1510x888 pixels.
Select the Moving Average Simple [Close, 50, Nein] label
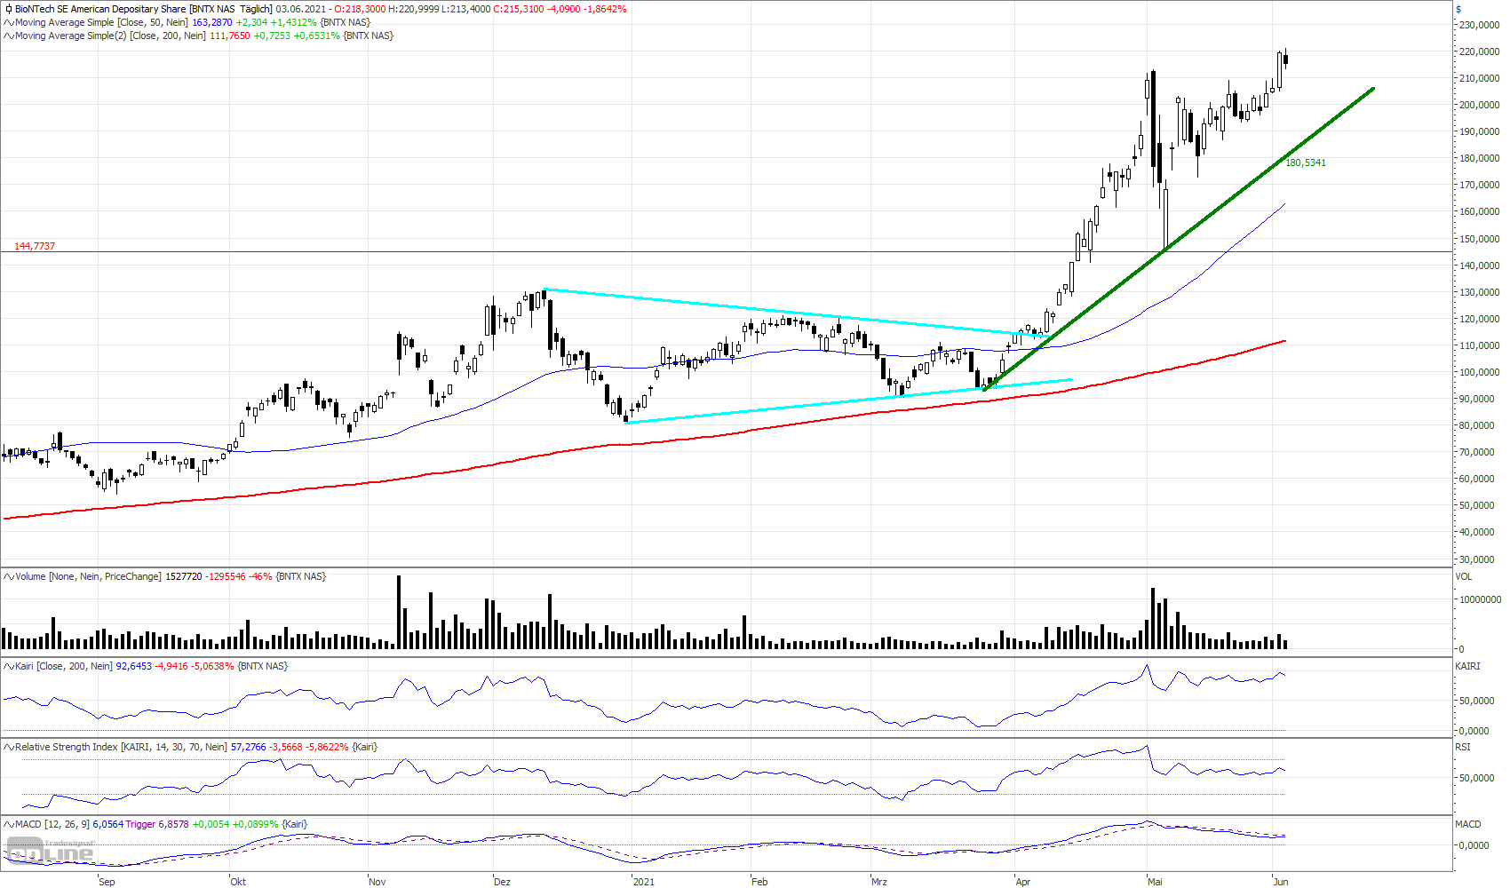coord(101,22)
